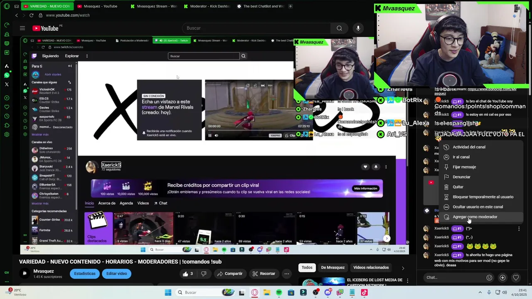This screenshot has width=532, height=299.
Task: Select Actividad del canal in context menu
Action: pos(481,147)
